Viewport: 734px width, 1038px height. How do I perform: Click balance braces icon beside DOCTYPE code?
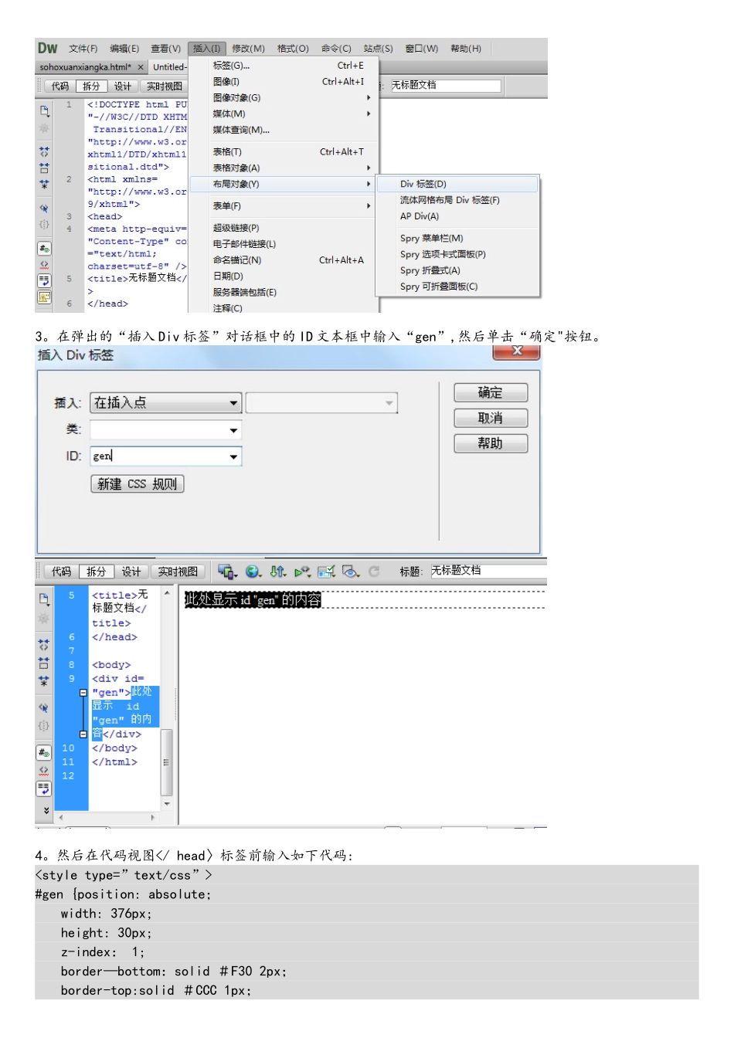44,225
